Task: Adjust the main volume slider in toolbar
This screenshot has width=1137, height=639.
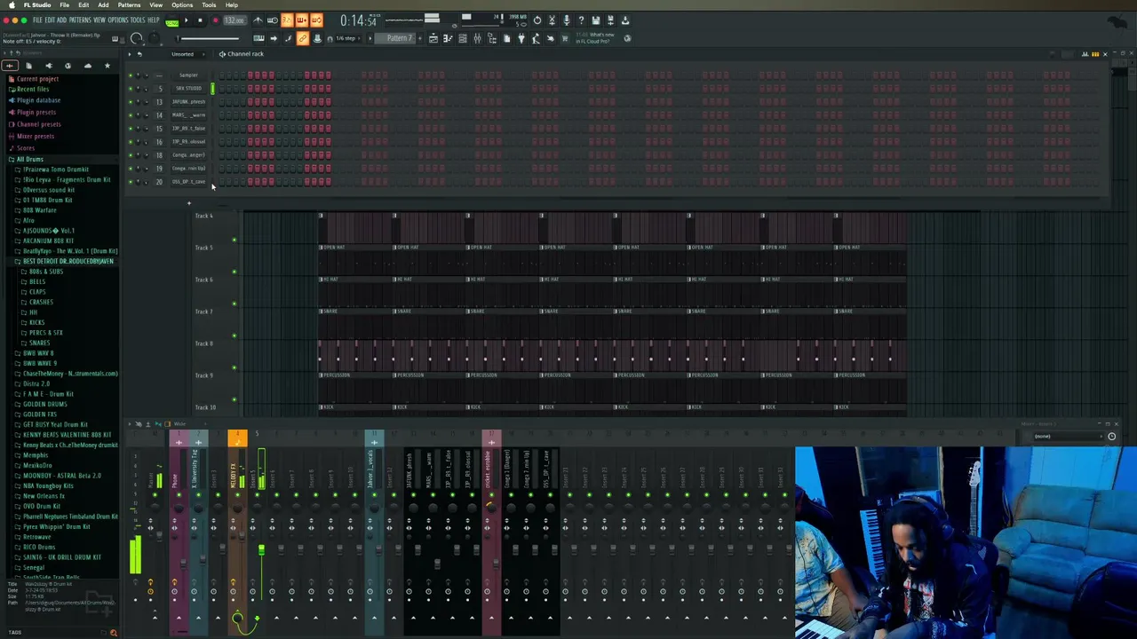Action: tap(206, 38)
